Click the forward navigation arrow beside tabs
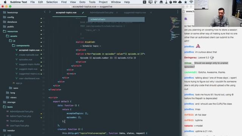242x136 pixels. [x=50, y=12]
